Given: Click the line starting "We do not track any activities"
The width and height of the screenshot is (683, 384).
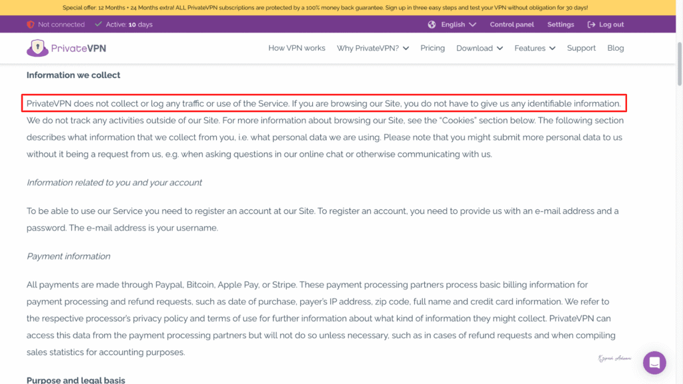Looking at the screenshot, I should pyautogui.click(x=325, y=120).
